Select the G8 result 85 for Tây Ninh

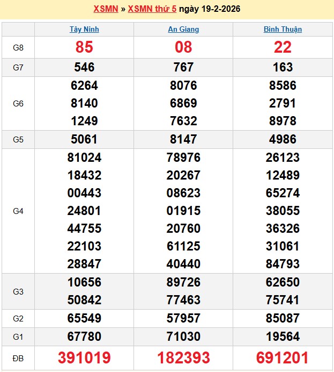click(84, 47)
